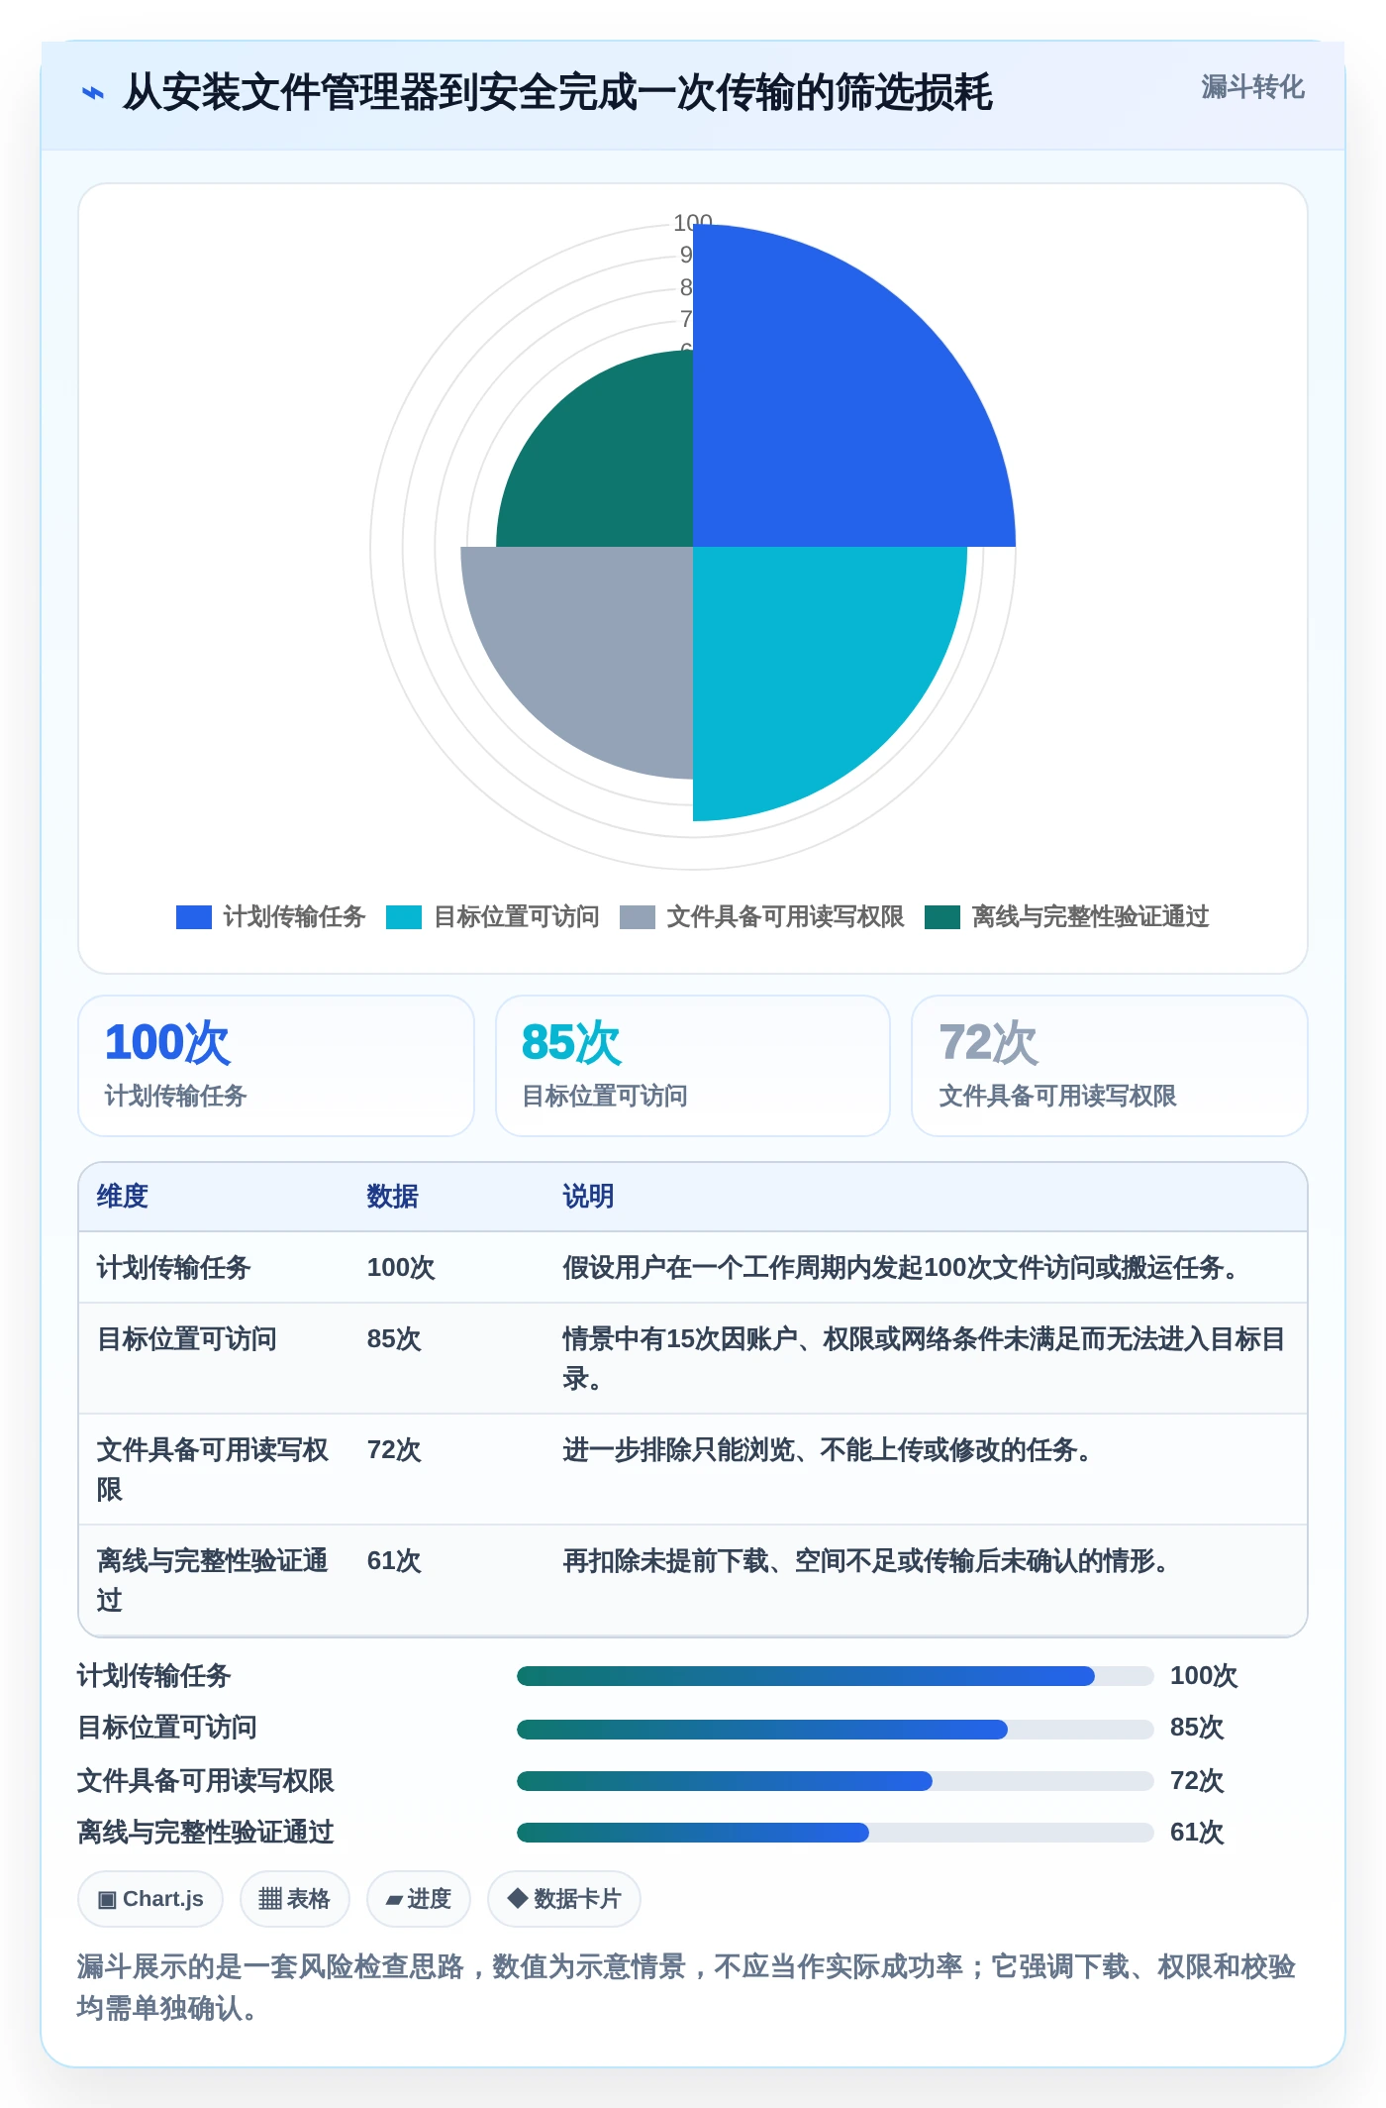
Task: Click the 目标位置可访问 progress bar
Action: (835, 1730)
